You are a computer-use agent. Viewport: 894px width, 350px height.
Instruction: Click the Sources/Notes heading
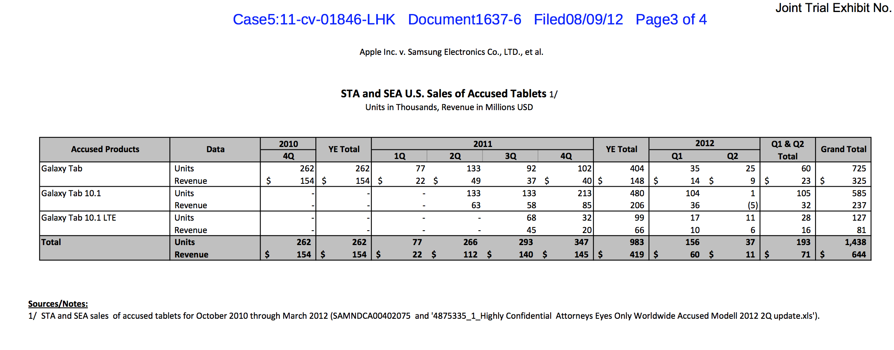[x=58, y=304]
